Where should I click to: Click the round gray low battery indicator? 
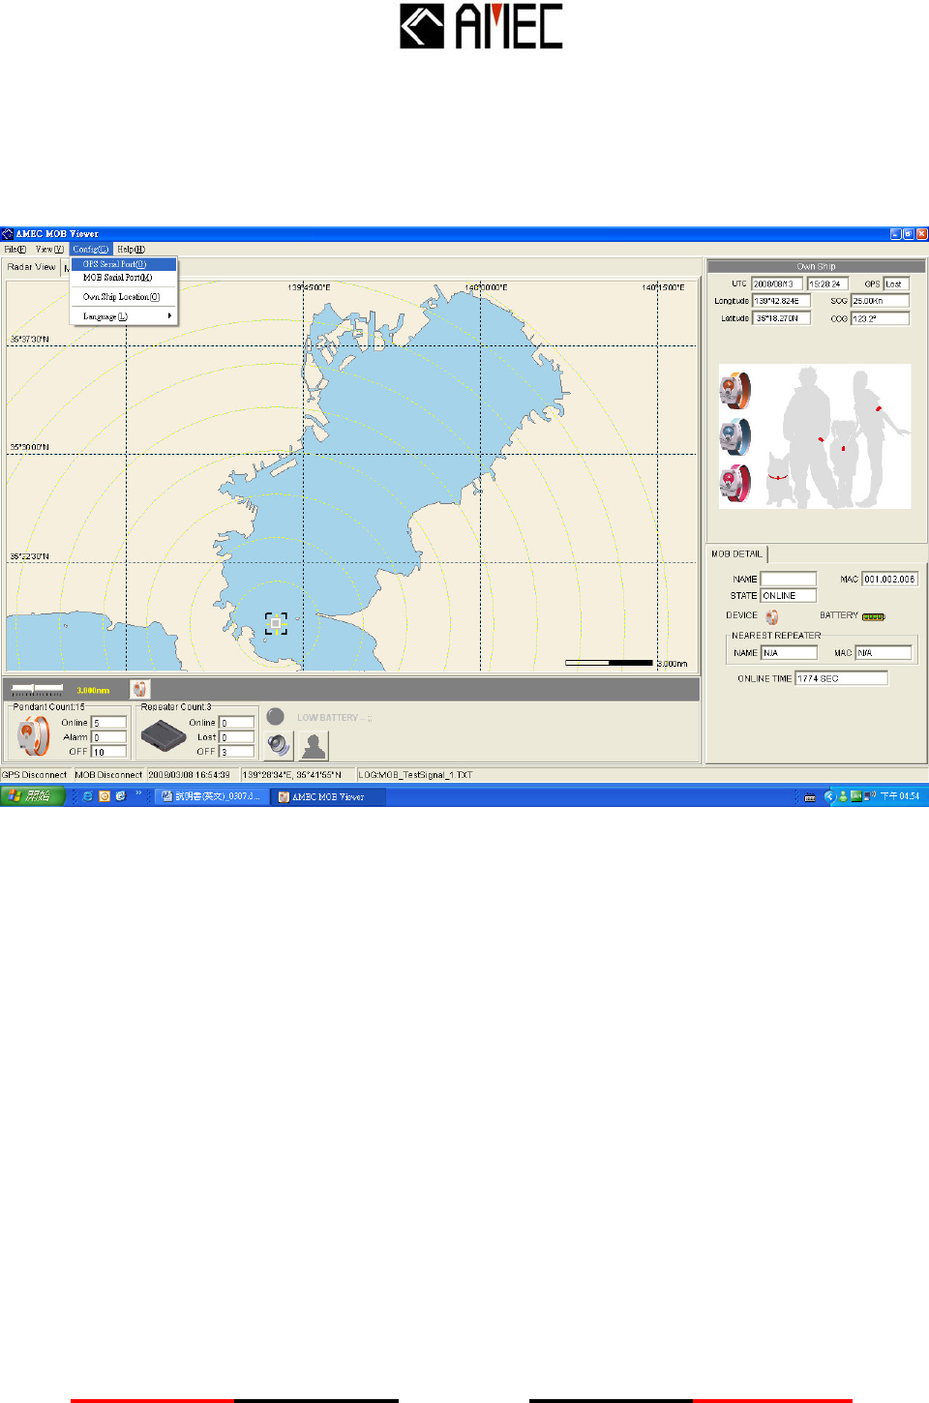(x=276, y=717)
